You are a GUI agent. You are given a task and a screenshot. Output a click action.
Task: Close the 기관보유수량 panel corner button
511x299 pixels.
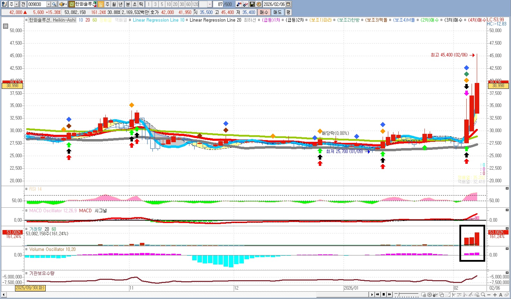tap(507, 273)
